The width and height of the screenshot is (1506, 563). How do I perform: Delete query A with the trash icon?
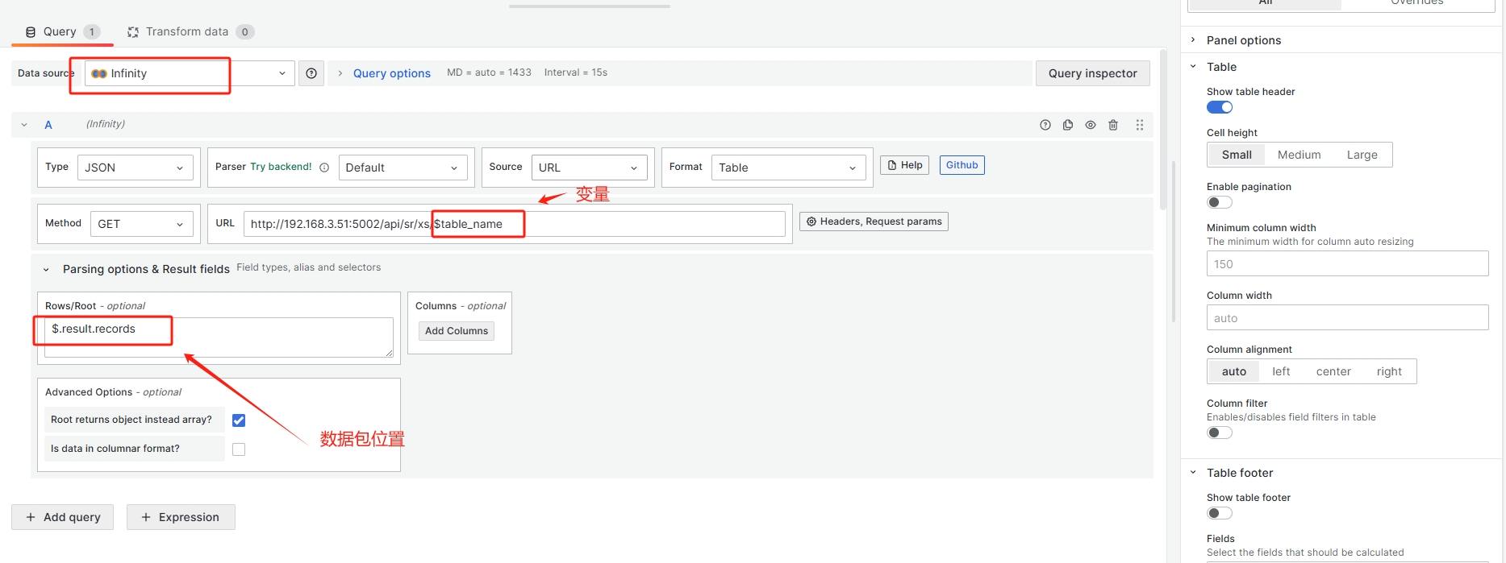(1113, 125)
